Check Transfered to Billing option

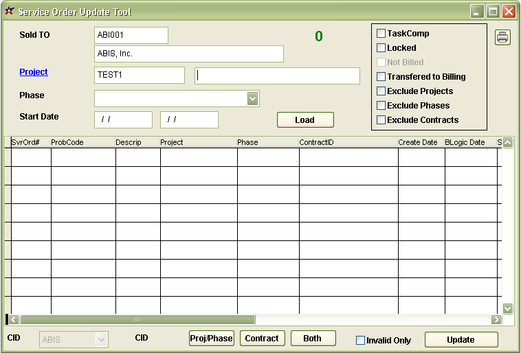pyautogui.click(x=381, y=77)
